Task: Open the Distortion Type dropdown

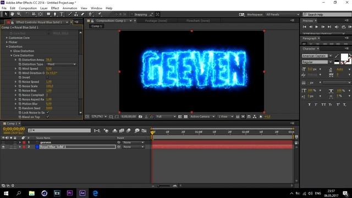Action: (61, 64)
